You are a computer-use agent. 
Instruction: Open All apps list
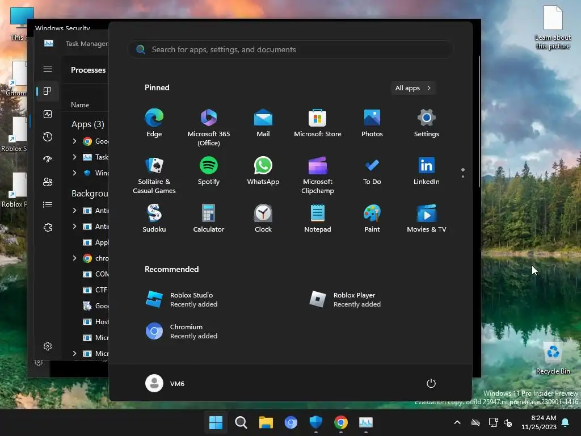tap(413, 88)
